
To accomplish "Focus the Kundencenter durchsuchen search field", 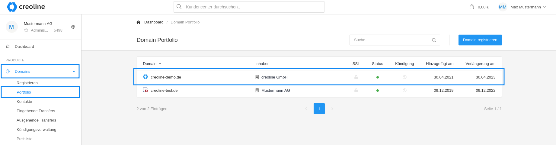I will [x=249, y=7].
